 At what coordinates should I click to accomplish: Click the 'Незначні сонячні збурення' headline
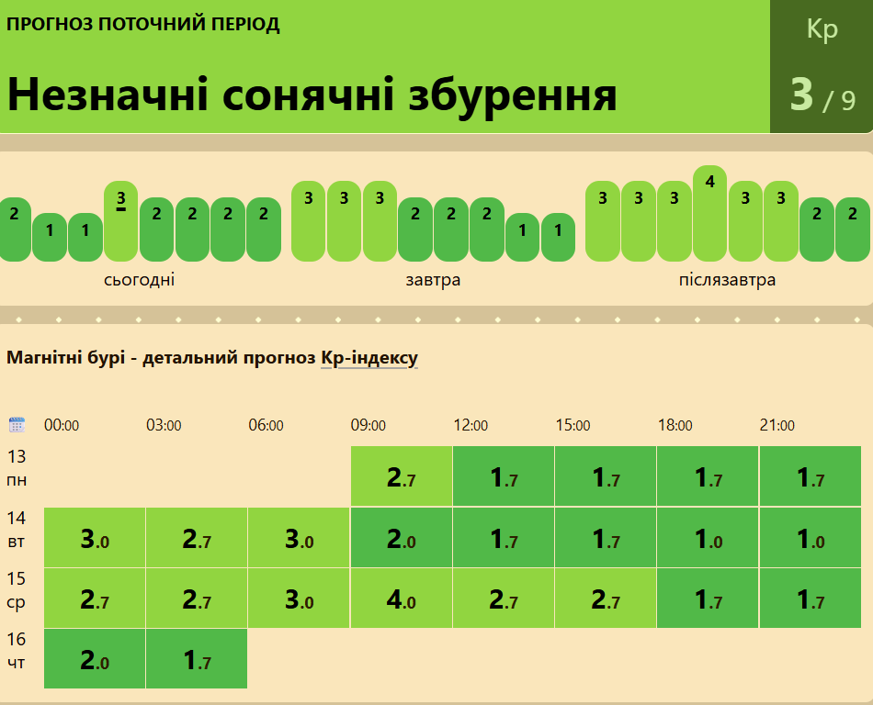click(x=312, y=94)
